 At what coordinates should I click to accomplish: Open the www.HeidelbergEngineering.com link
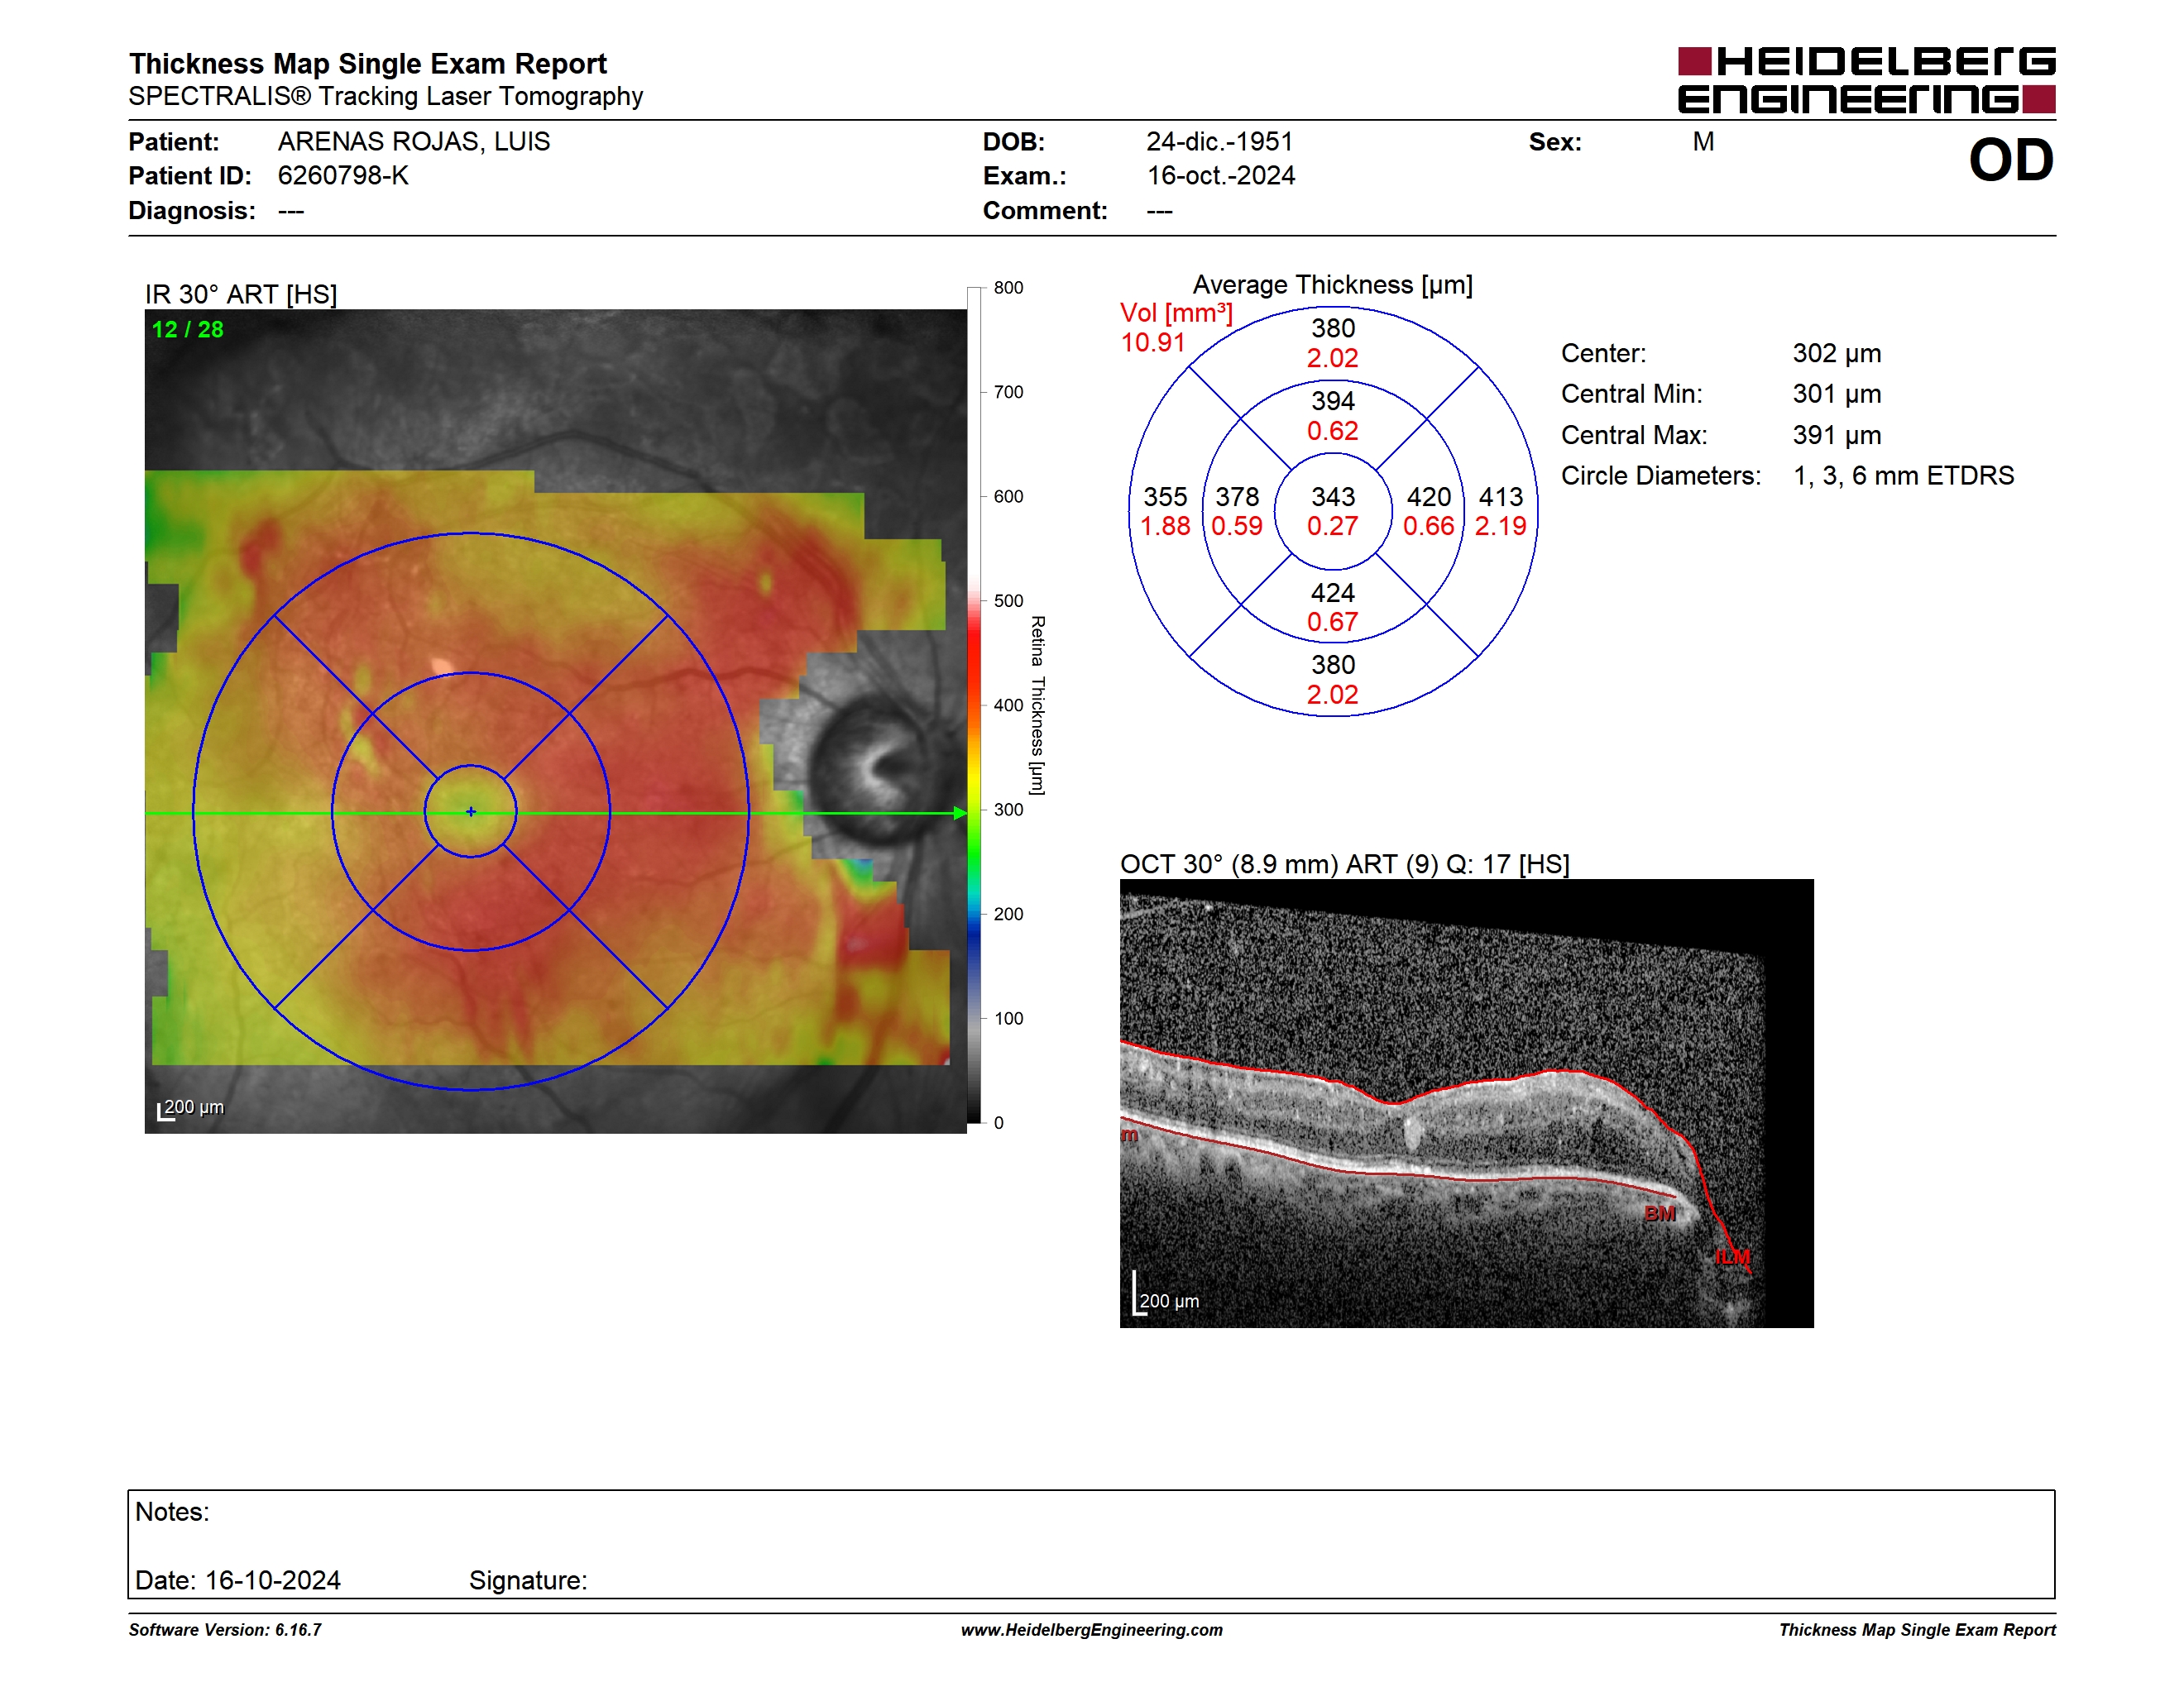[1092, 1630]
